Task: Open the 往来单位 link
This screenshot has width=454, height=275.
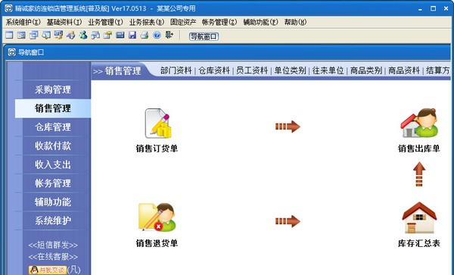Action: click(328, 70)
